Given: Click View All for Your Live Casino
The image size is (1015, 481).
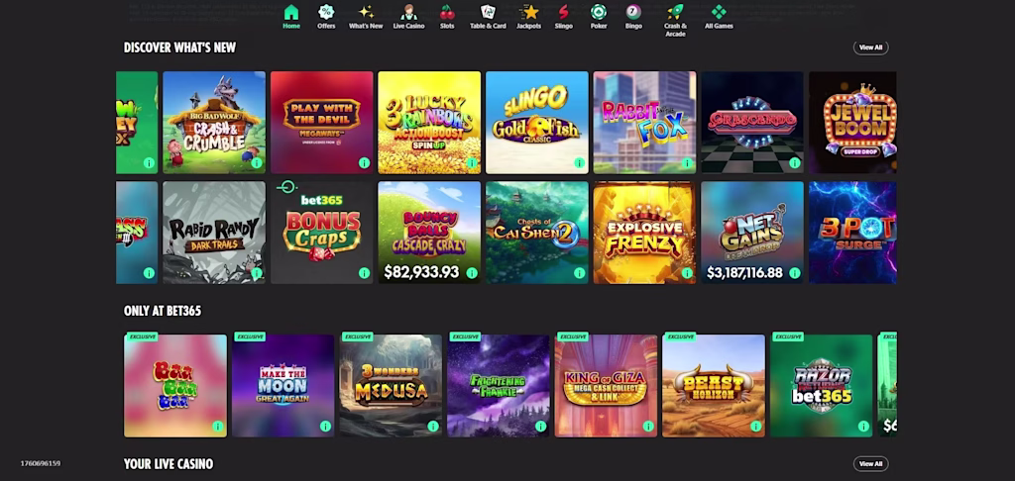Looking at the screenshot, I should click(870, 463).
